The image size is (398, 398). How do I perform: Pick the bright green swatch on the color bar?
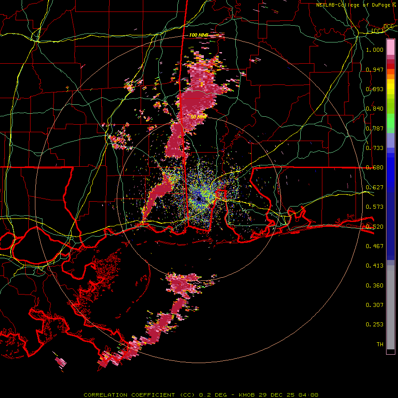click(x=390, y=121)
